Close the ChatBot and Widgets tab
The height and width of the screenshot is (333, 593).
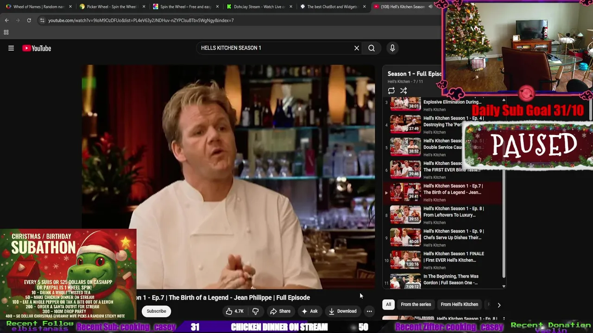click(364, 7)
